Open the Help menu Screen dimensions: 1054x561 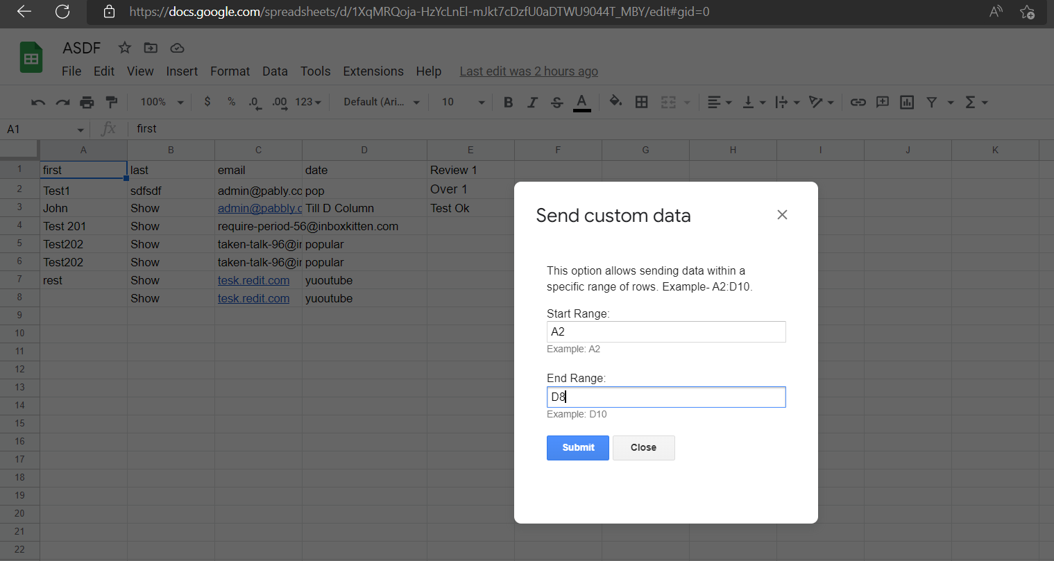point(429,71)
